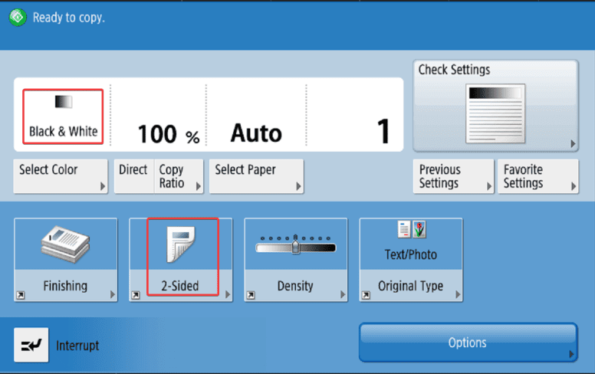Open the Original Type label button
This screenshot has height=374, width=595.
pyautogui.click(x=411, y=286)
